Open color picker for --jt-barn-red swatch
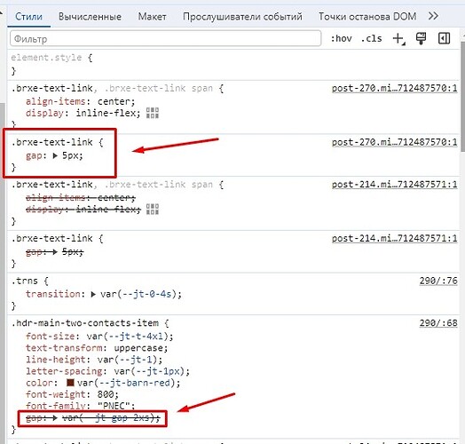The width and height of the screenshot is (465, 444). point(70,383)
